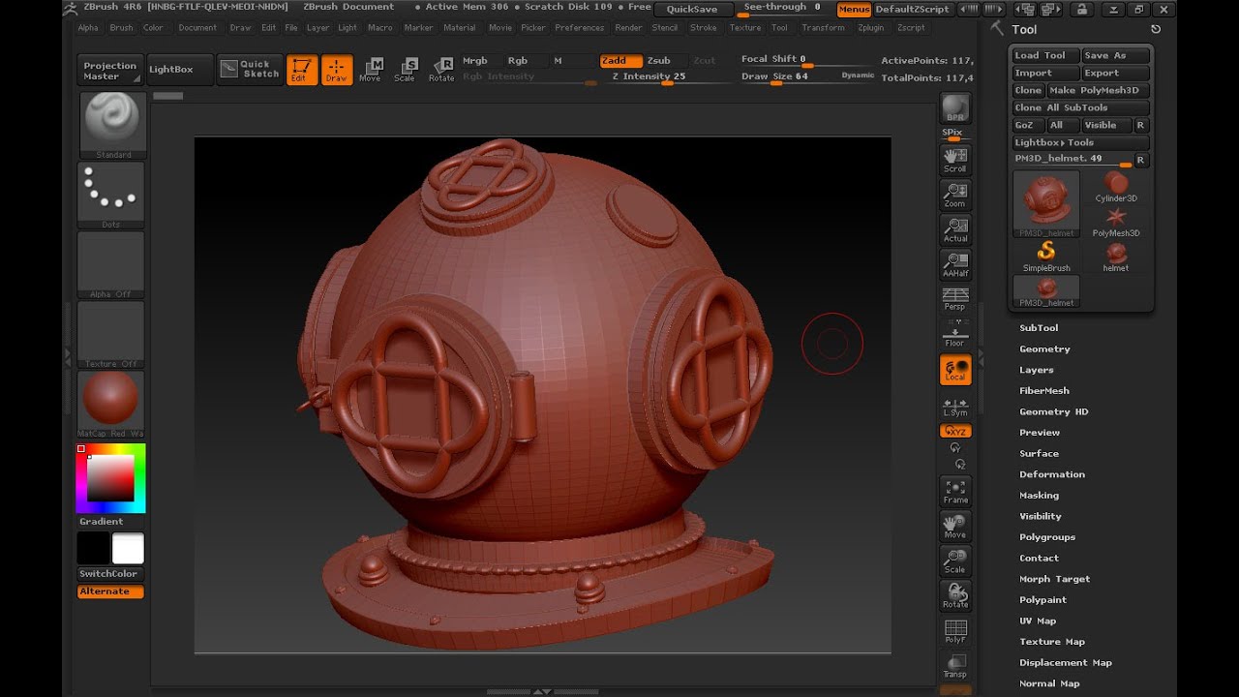Open the Brush menu
Image resolution: width=1239 pixels, height=697 pixels.
[121, 28]
